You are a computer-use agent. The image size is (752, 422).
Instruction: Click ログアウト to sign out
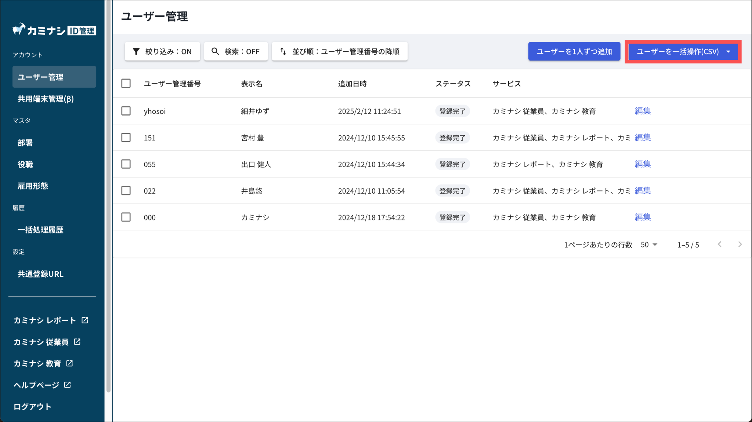tap(32, 407)
